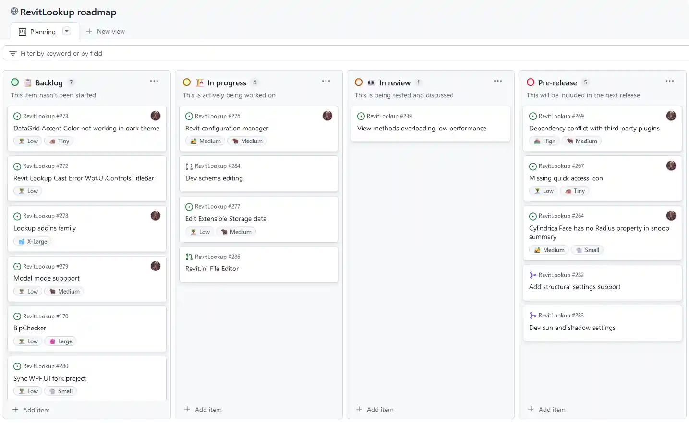Click the green issue icon on RevitLookup #239
This screenshot has height=423, width=689.
click(x=361, y=116)
